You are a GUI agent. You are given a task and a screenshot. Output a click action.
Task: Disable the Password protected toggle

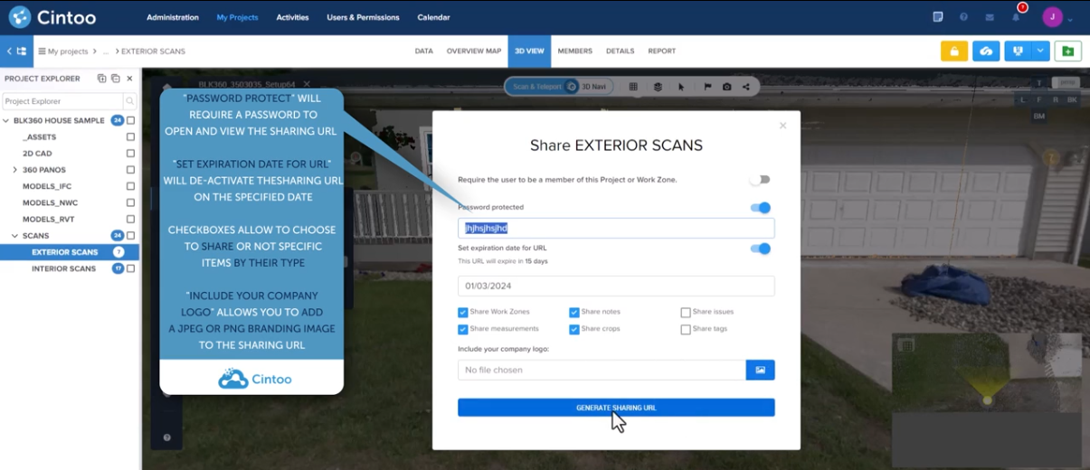[760, 208]
